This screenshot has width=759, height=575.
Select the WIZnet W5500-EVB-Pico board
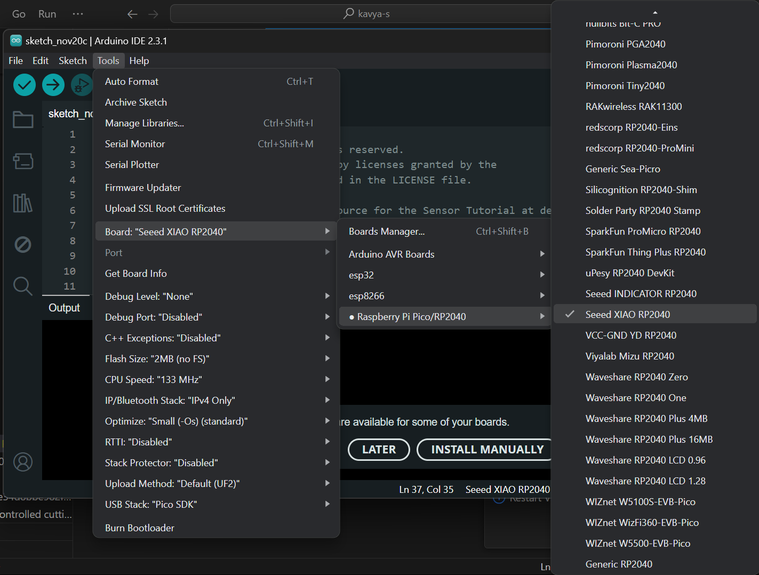click(655, 543)
